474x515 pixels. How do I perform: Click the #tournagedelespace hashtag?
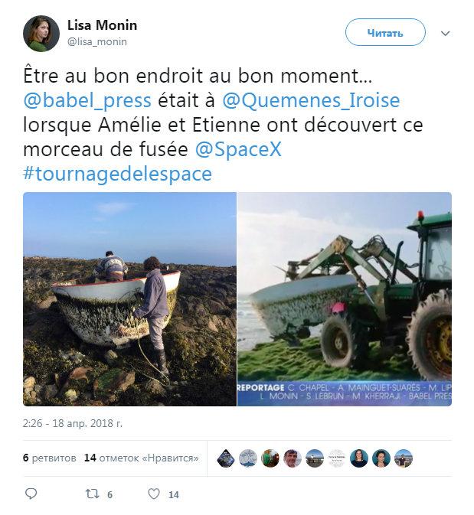click(117, 174)
